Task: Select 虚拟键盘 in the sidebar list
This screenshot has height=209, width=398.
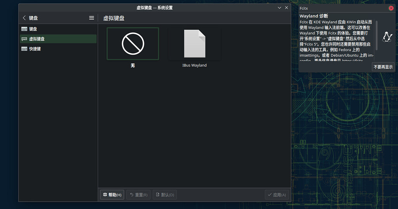Action: point(58,39)
